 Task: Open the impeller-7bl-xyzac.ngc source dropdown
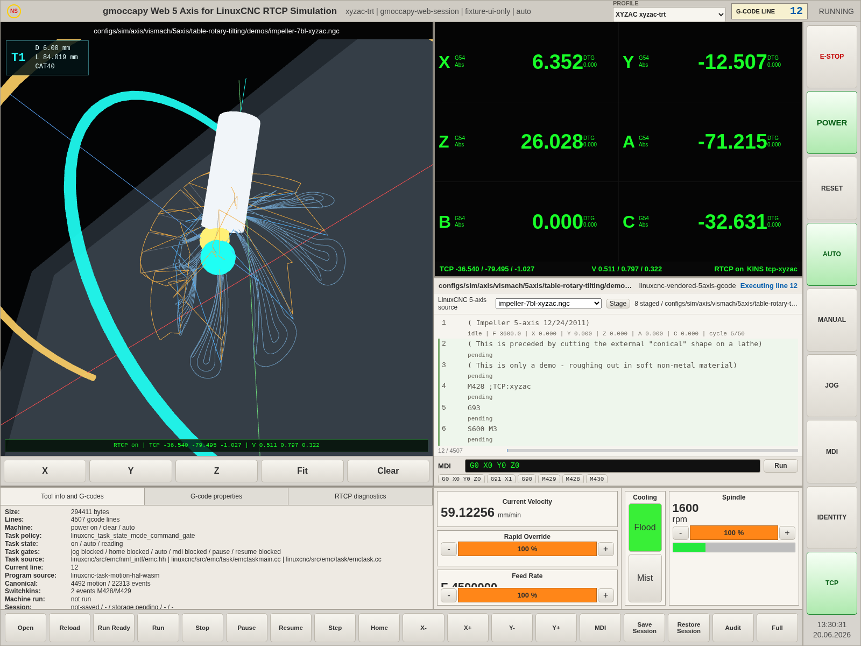pyautogui.click(x=548, y=304)
